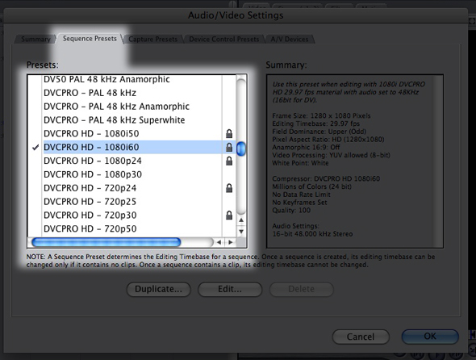Cancel the Audio/Video Settings dialog
This screenshot has width=476, height=360.
point(361,337)
